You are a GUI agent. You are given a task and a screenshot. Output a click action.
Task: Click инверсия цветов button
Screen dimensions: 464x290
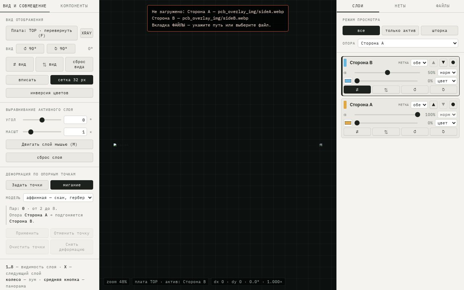(x=49, y=93)
